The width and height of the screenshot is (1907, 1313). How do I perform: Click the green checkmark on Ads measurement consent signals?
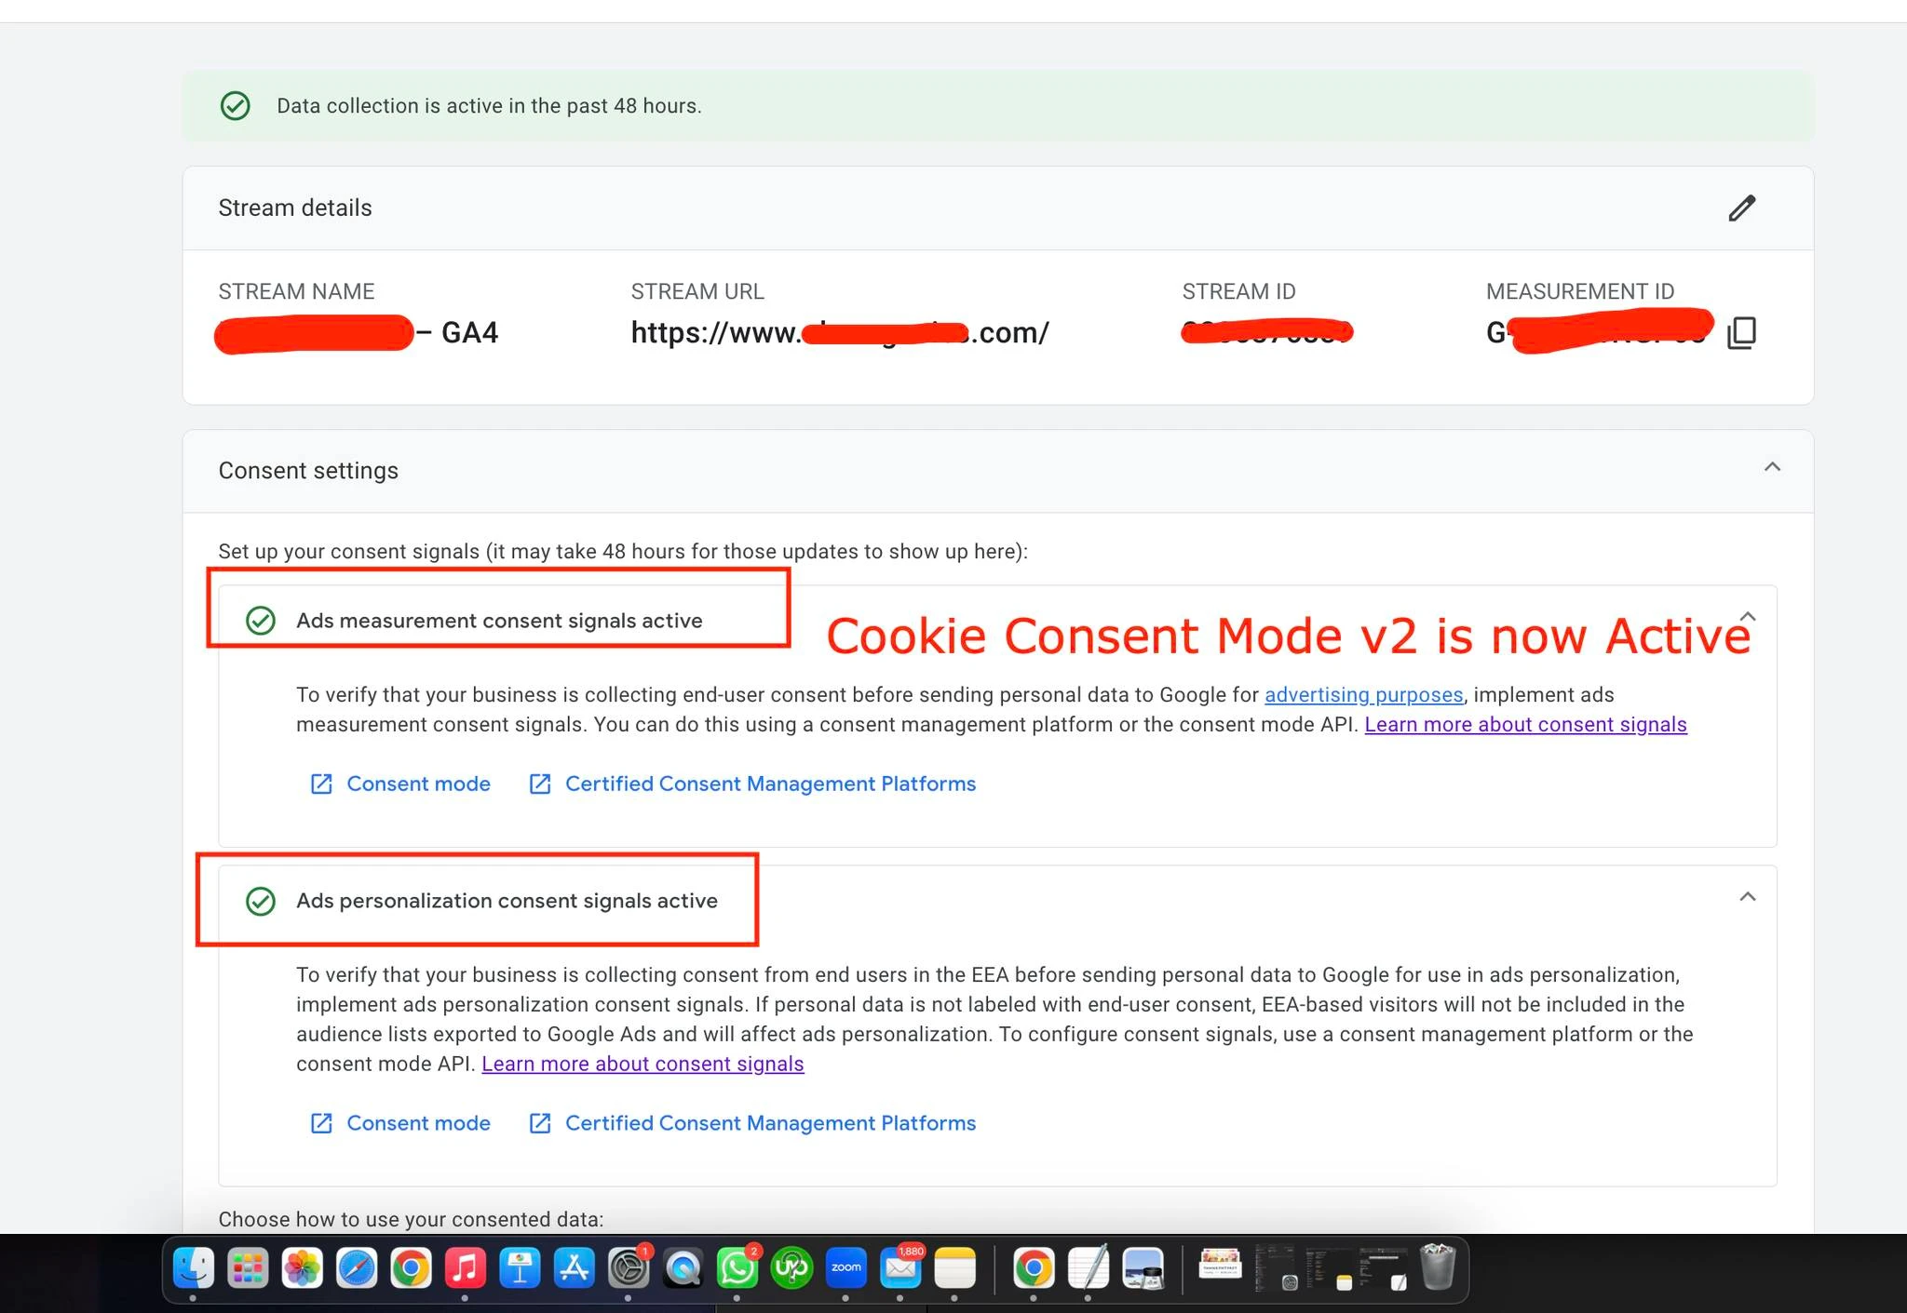coord(262,620)
